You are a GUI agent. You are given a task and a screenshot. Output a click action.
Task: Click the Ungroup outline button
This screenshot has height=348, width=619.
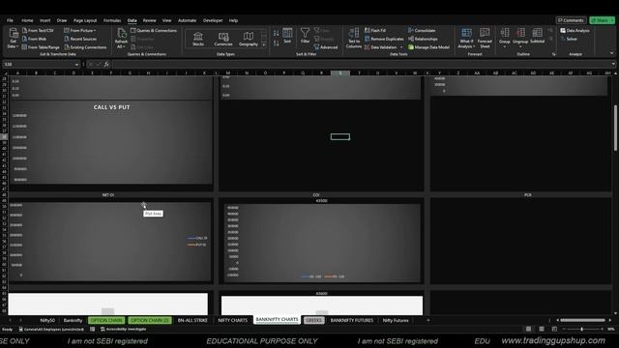[x=520, y=38]
